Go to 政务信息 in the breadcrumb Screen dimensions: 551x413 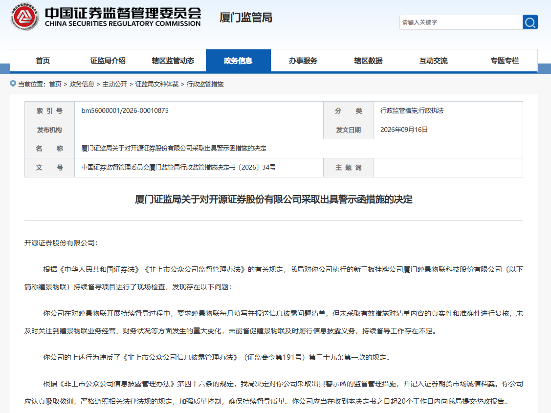pyautogui.click(x=82, y=84)
